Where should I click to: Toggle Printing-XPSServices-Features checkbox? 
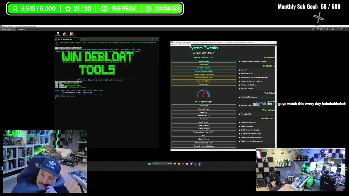tap(240, 81)
